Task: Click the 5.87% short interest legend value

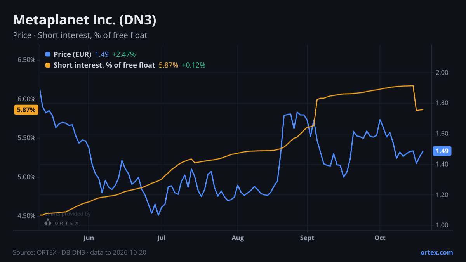Action: pyautogui.click(x=169, y=65)
